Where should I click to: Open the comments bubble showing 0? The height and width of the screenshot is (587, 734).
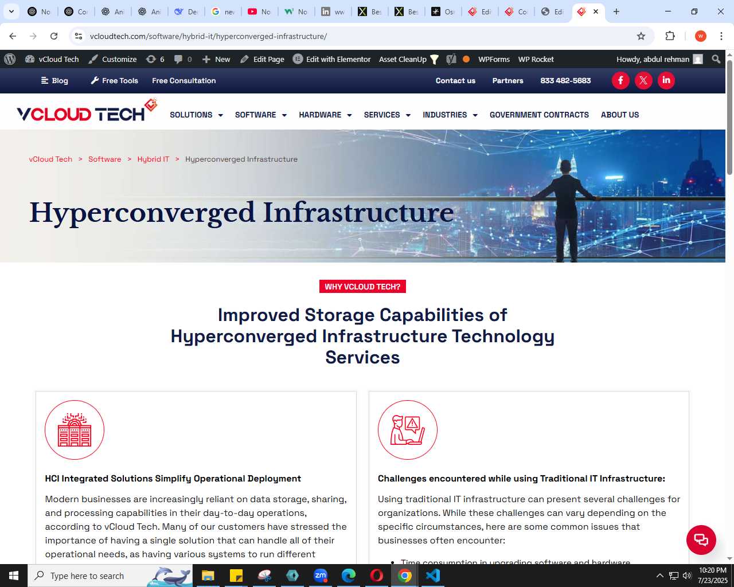coord(183,59)
